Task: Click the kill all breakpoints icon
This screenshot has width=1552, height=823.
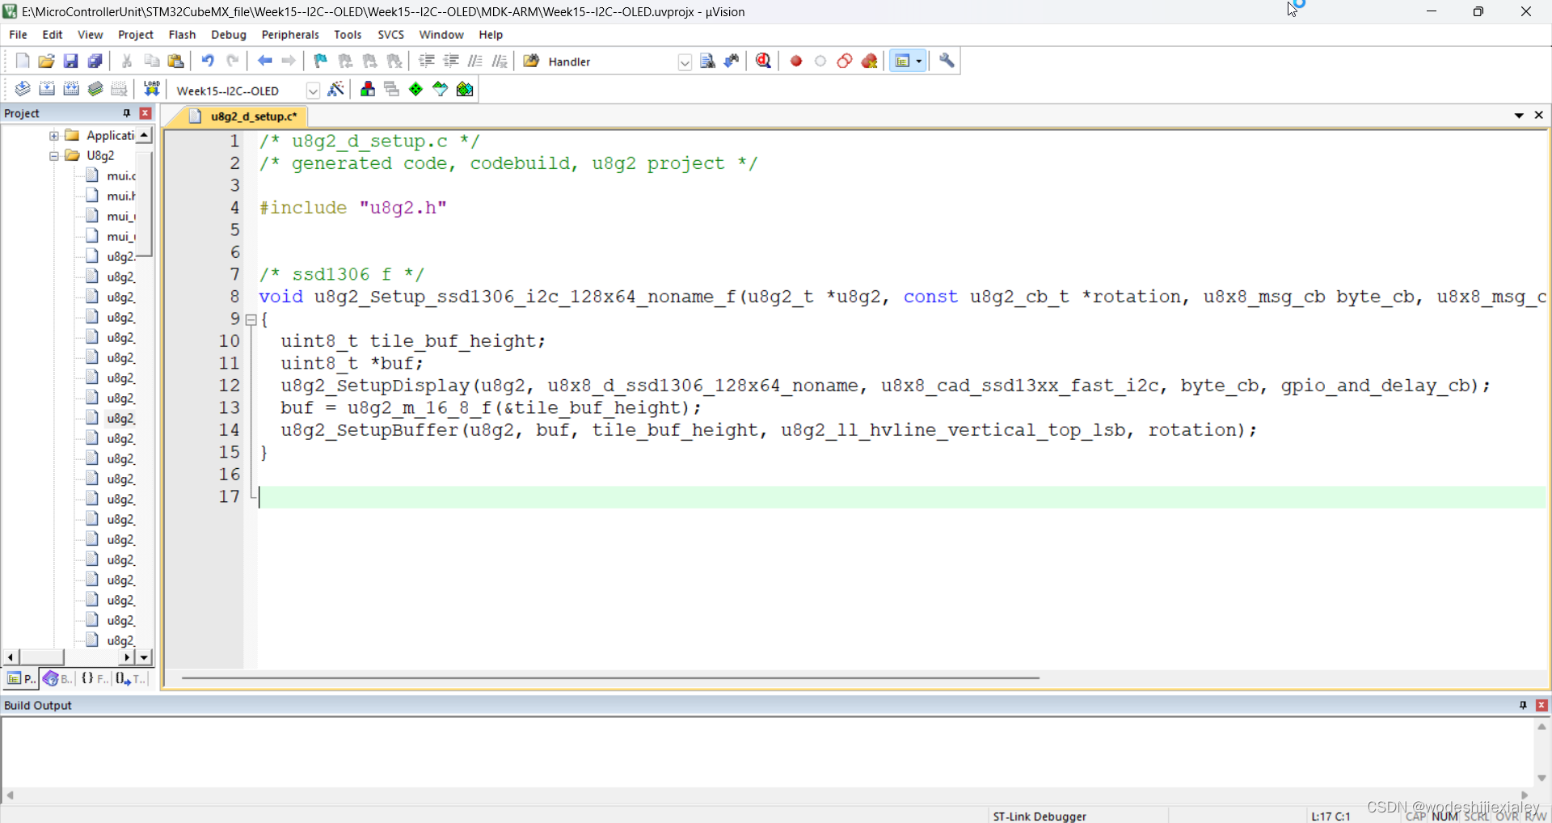Action: 870,61
